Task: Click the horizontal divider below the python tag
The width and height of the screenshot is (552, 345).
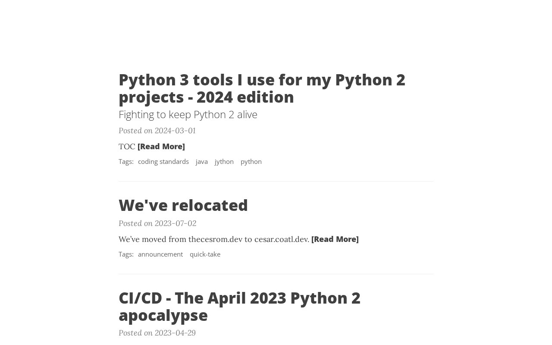Action: coord(276,182)
